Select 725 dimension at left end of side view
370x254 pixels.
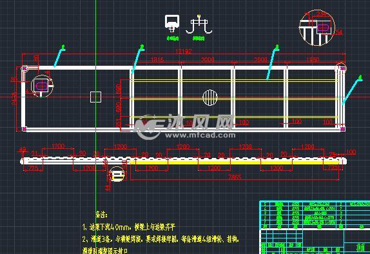[34, 168]
